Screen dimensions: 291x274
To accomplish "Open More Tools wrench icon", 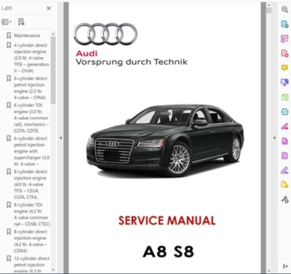I will tap(284, 199).
